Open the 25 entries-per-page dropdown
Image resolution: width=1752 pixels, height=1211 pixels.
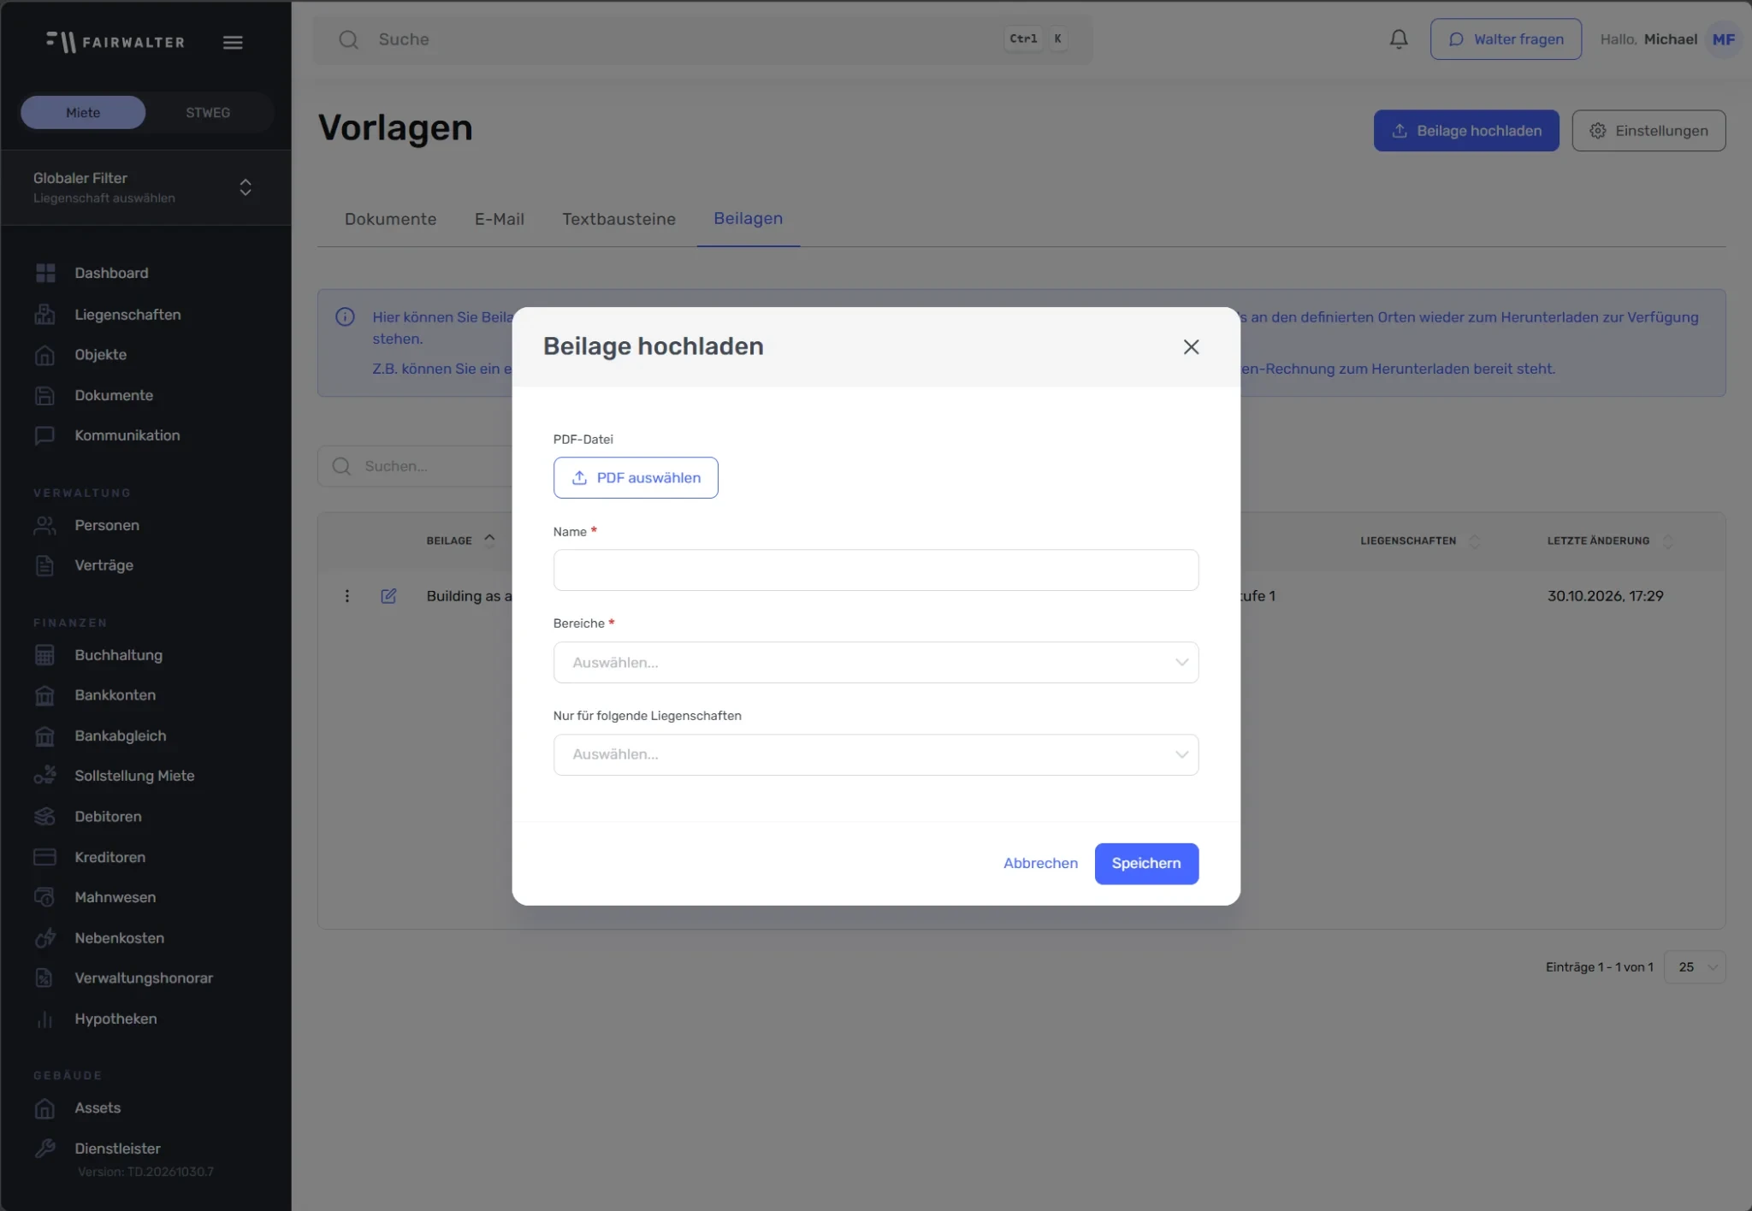tap(1694, 967)
